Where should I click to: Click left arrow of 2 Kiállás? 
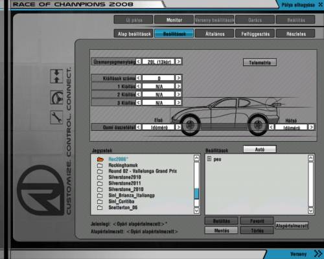click(139, 95)
